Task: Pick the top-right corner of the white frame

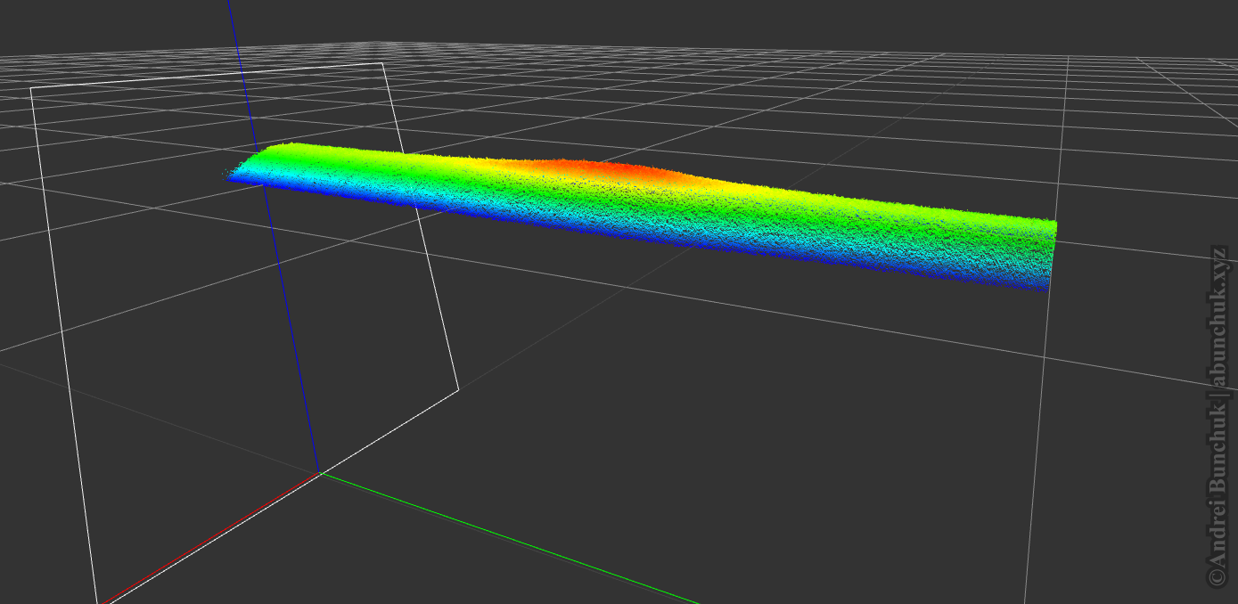Action: point(383,63)
